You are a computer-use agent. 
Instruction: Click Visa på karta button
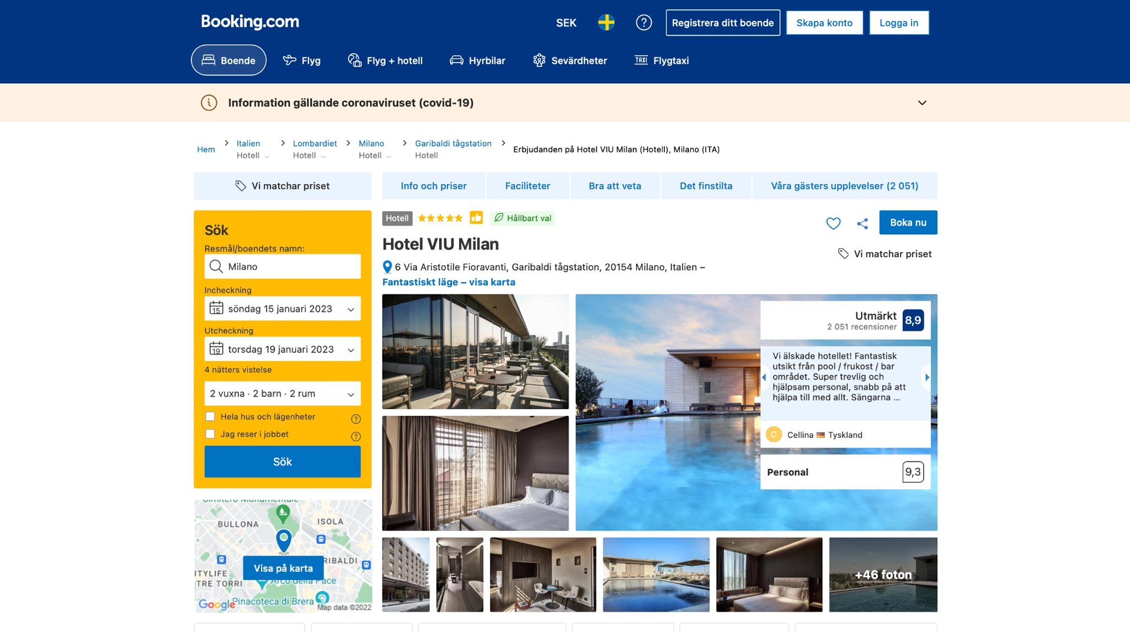coord(283,568)
